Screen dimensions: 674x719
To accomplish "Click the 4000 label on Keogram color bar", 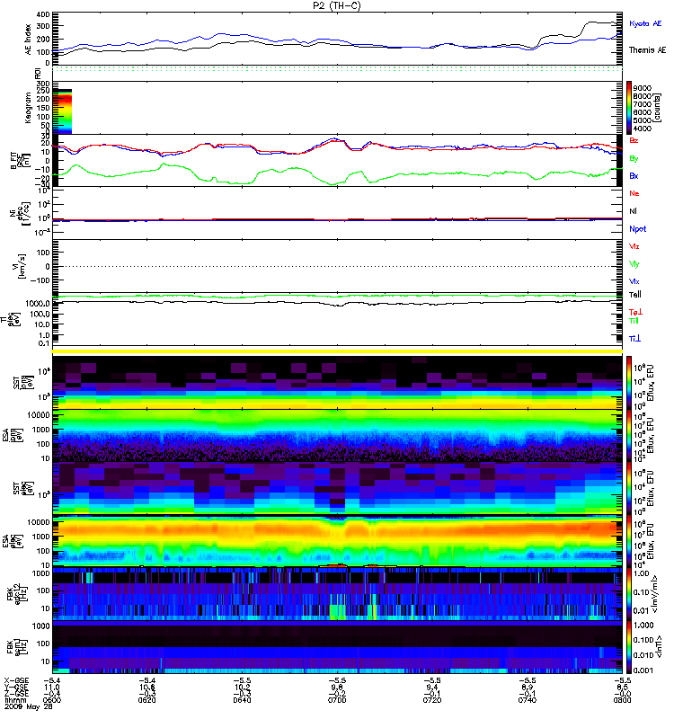I will point(643,129).
